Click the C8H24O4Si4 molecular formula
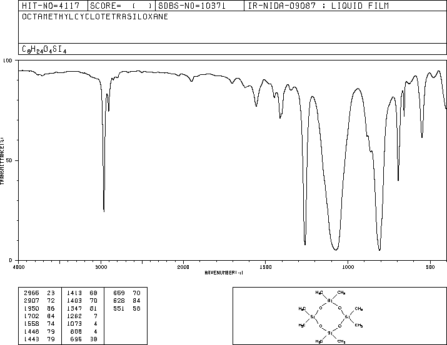447x345 pixels. [44, 49]
